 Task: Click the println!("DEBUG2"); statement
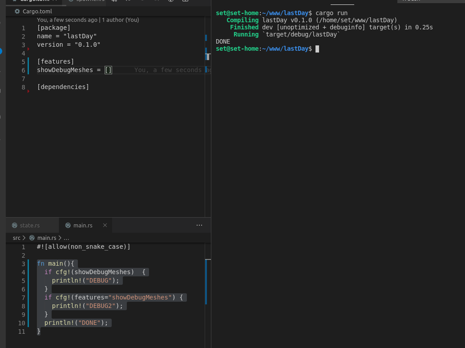tap(87, 306)
